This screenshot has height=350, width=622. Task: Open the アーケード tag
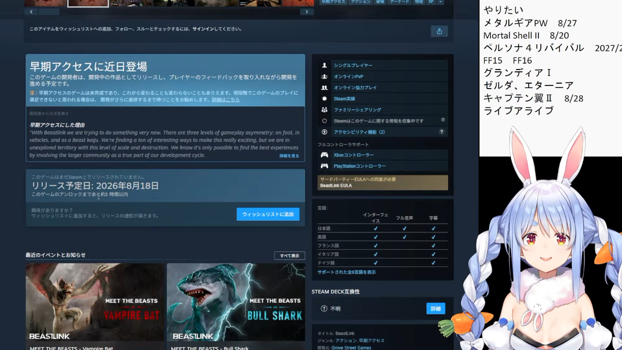coord(400,2)
